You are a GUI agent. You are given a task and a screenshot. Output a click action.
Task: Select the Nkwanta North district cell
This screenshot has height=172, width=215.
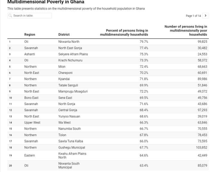pyautogui.click(x=69, y=42)
